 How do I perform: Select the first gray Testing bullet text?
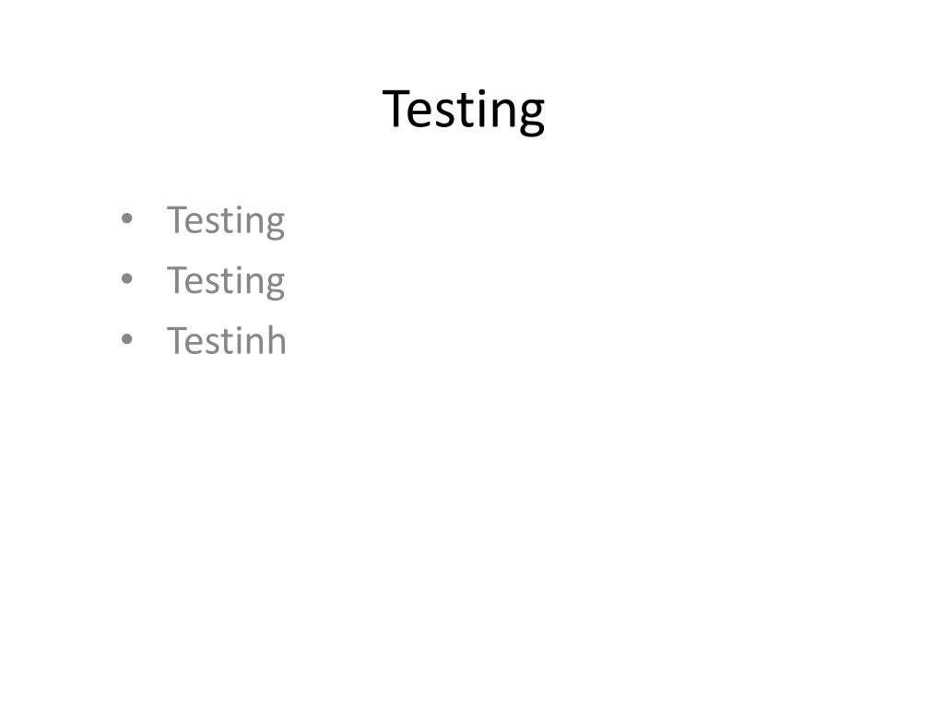[226, 221]
